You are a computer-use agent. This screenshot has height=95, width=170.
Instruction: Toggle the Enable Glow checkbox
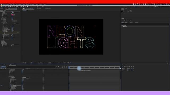click(12, 14)
